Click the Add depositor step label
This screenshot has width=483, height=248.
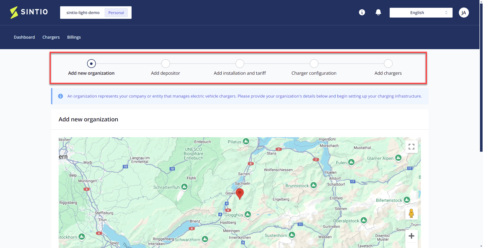point(166,73)
